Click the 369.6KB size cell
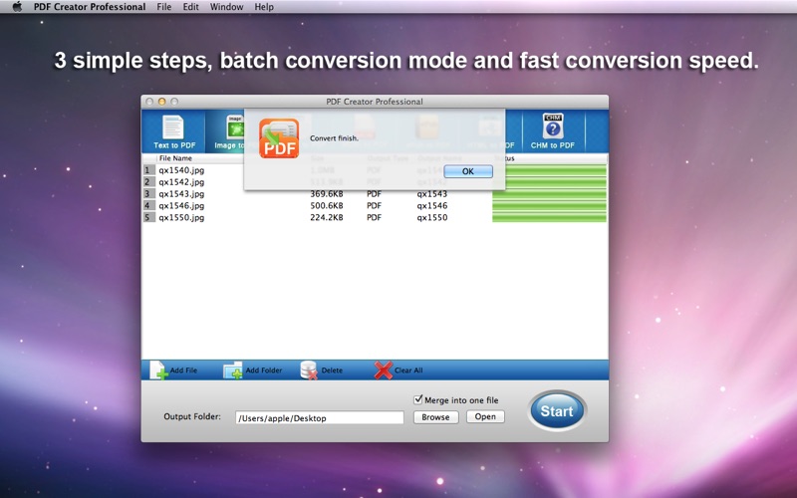 pyautogui.click(x=327, y=193)
